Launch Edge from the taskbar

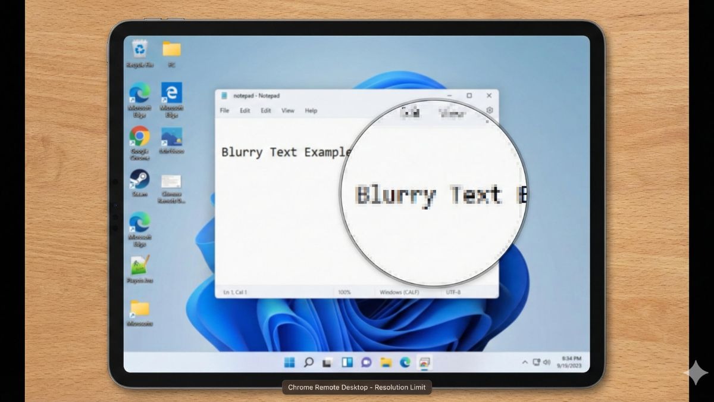point(405,362)
